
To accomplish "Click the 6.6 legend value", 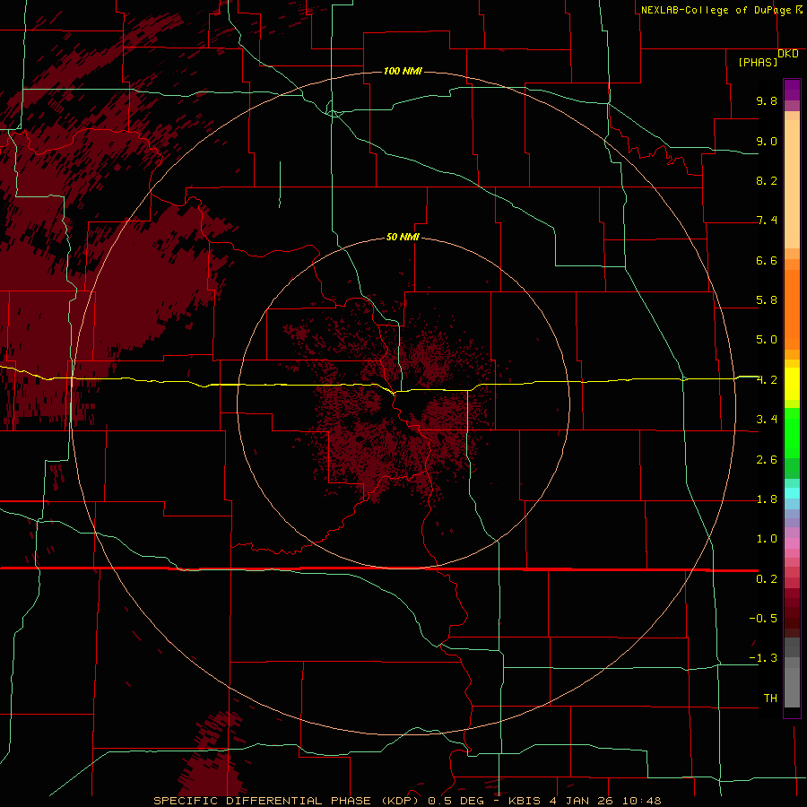I will coord(767,260).
